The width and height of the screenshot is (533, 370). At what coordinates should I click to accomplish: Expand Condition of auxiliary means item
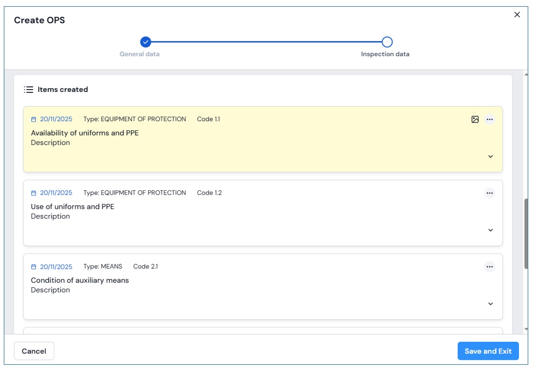(x=490, y=304)
